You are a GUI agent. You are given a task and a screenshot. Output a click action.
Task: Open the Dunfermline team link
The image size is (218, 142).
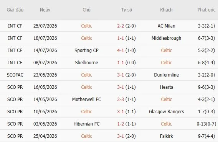pyautogui.click(x=166, y=75)
